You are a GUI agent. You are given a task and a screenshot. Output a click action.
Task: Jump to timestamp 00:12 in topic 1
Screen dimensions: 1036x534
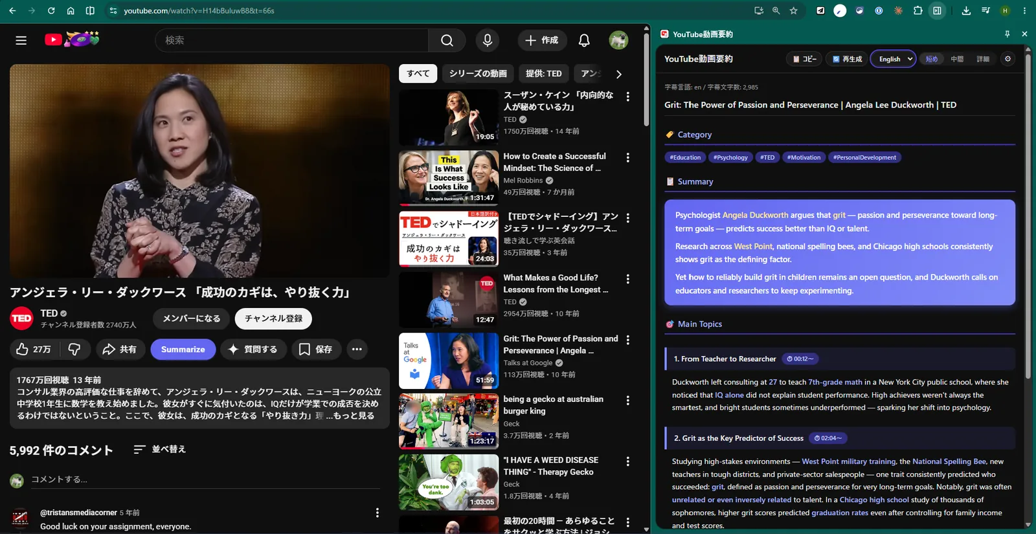800,359
